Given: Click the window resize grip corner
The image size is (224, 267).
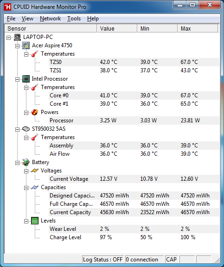Looking at the screenshot, I should [217, 260].
